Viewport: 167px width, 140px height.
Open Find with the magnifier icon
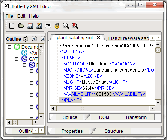click(66, 26)
